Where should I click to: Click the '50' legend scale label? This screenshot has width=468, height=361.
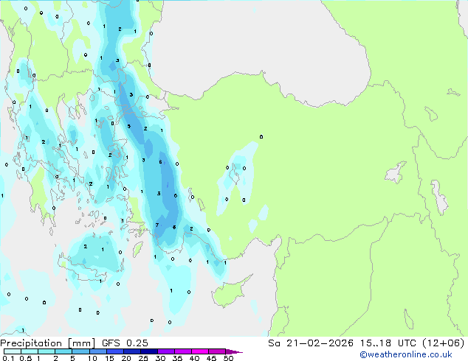coord(228,358)
